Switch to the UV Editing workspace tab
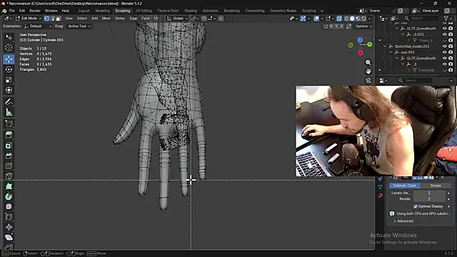This screenshot has height=257, width=457. 144,11
